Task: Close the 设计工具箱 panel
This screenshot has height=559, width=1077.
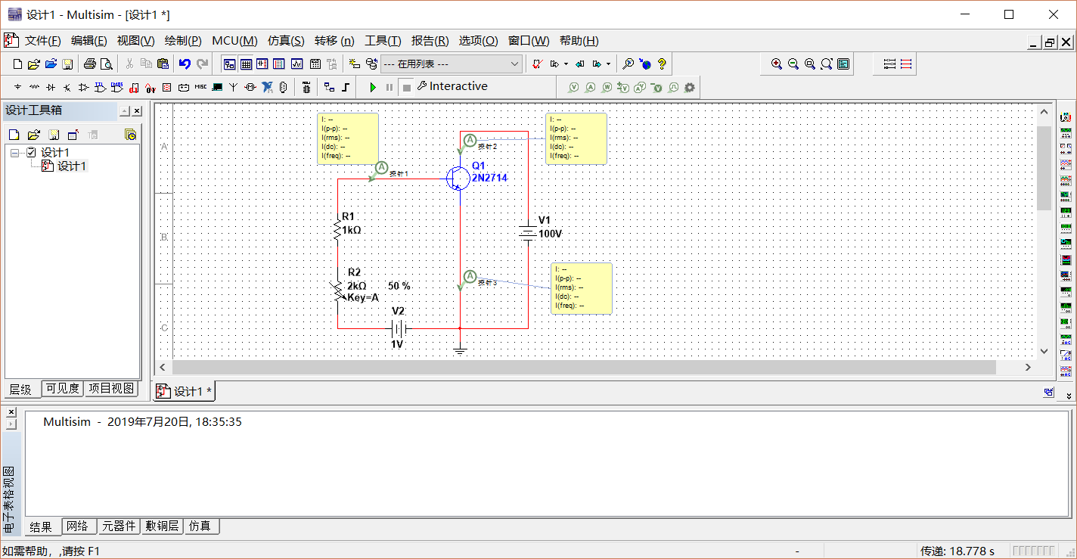Action: (x=137, y=111)
